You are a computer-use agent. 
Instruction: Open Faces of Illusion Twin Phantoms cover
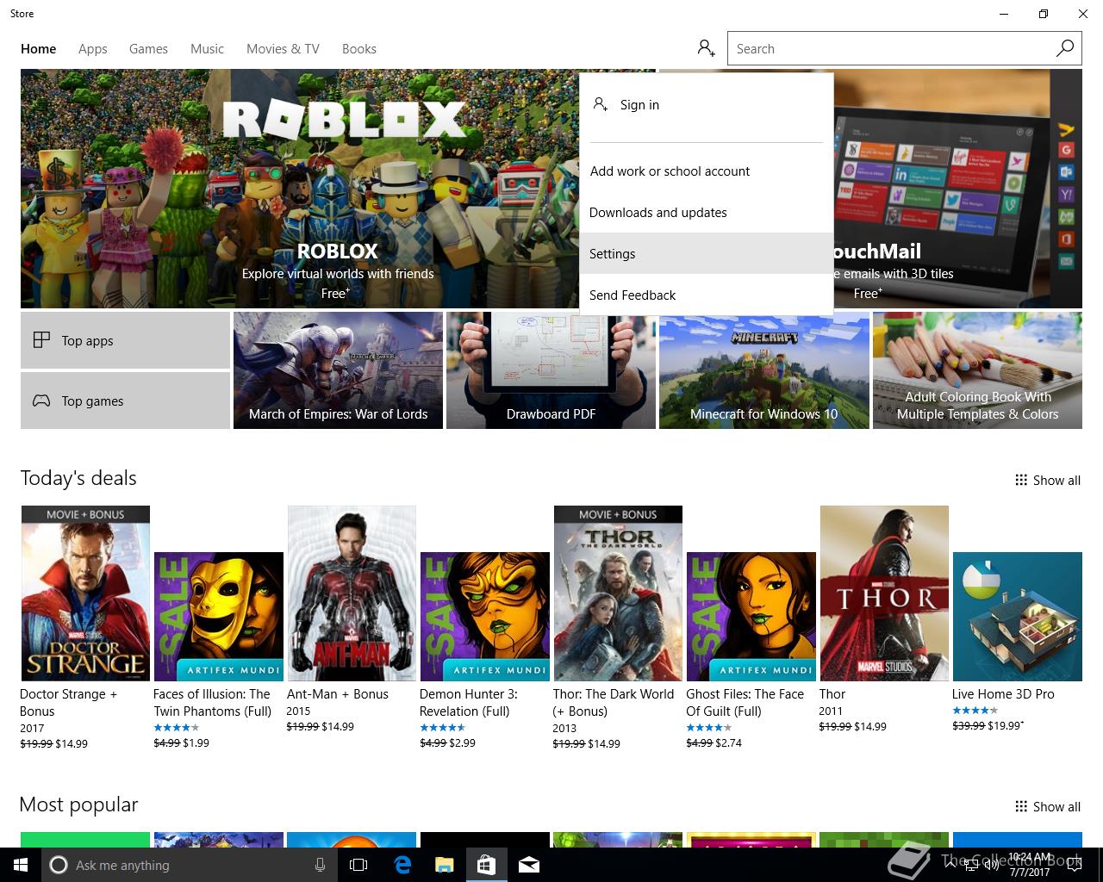tap(219, 617)
